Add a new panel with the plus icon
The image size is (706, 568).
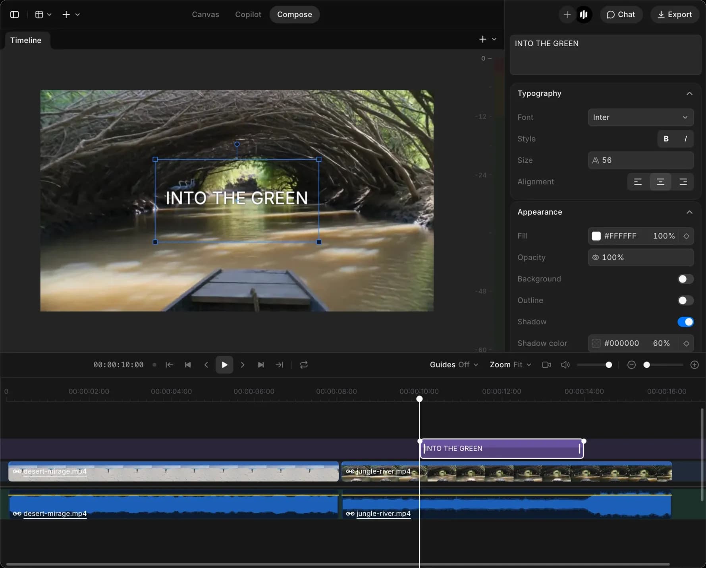[482, 39]
